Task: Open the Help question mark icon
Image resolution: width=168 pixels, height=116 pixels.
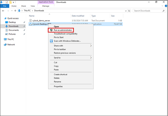Action: [166, 6]
